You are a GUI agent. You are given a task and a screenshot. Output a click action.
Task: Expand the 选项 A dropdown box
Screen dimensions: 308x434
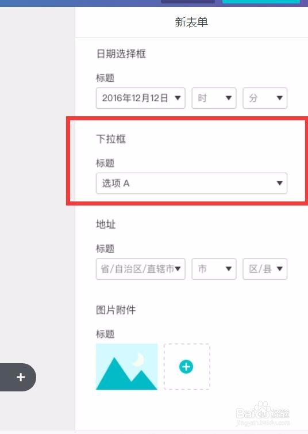coord(191,183)
